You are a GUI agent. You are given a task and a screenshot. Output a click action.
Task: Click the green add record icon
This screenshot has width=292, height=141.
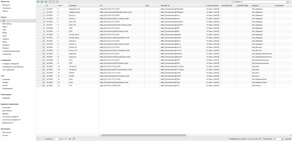38,2
